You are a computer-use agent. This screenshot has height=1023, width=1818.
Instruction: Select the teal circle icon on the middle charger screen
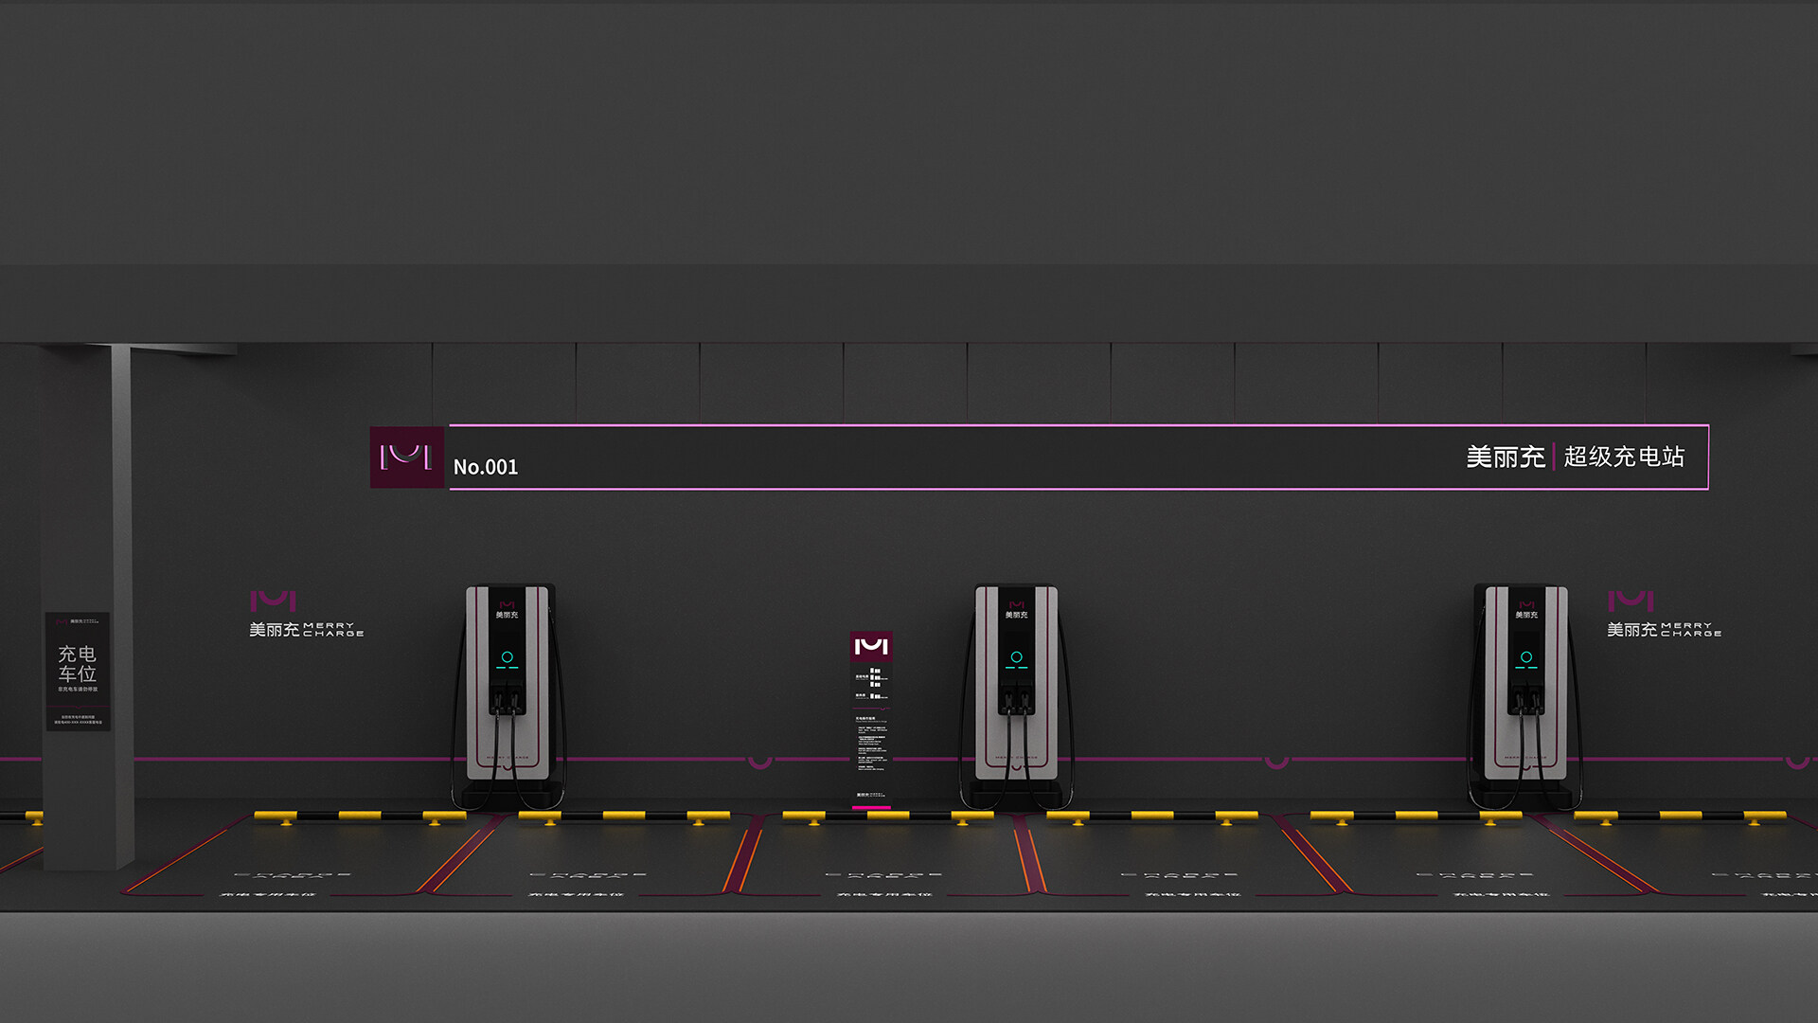tap(1018, 655)
